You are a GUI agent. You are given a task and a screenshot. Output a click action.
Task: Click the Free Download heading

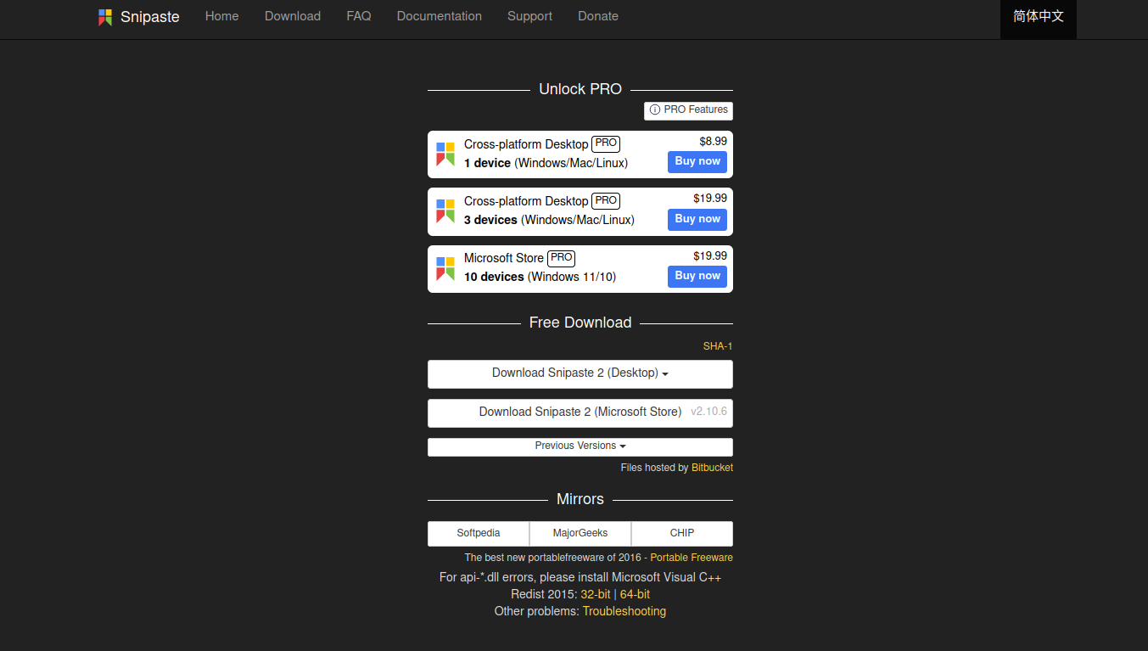580,323
